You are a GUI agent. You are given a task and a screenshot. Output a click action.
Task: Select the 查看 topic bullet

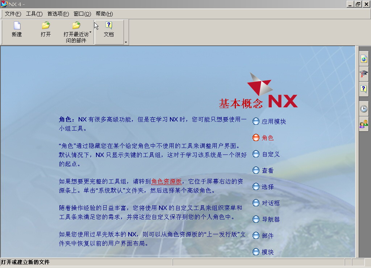(x=256, y=170)
